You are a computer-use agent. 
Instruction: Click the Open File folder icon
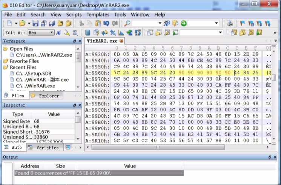pyautogui.click(x=22, y=23)
